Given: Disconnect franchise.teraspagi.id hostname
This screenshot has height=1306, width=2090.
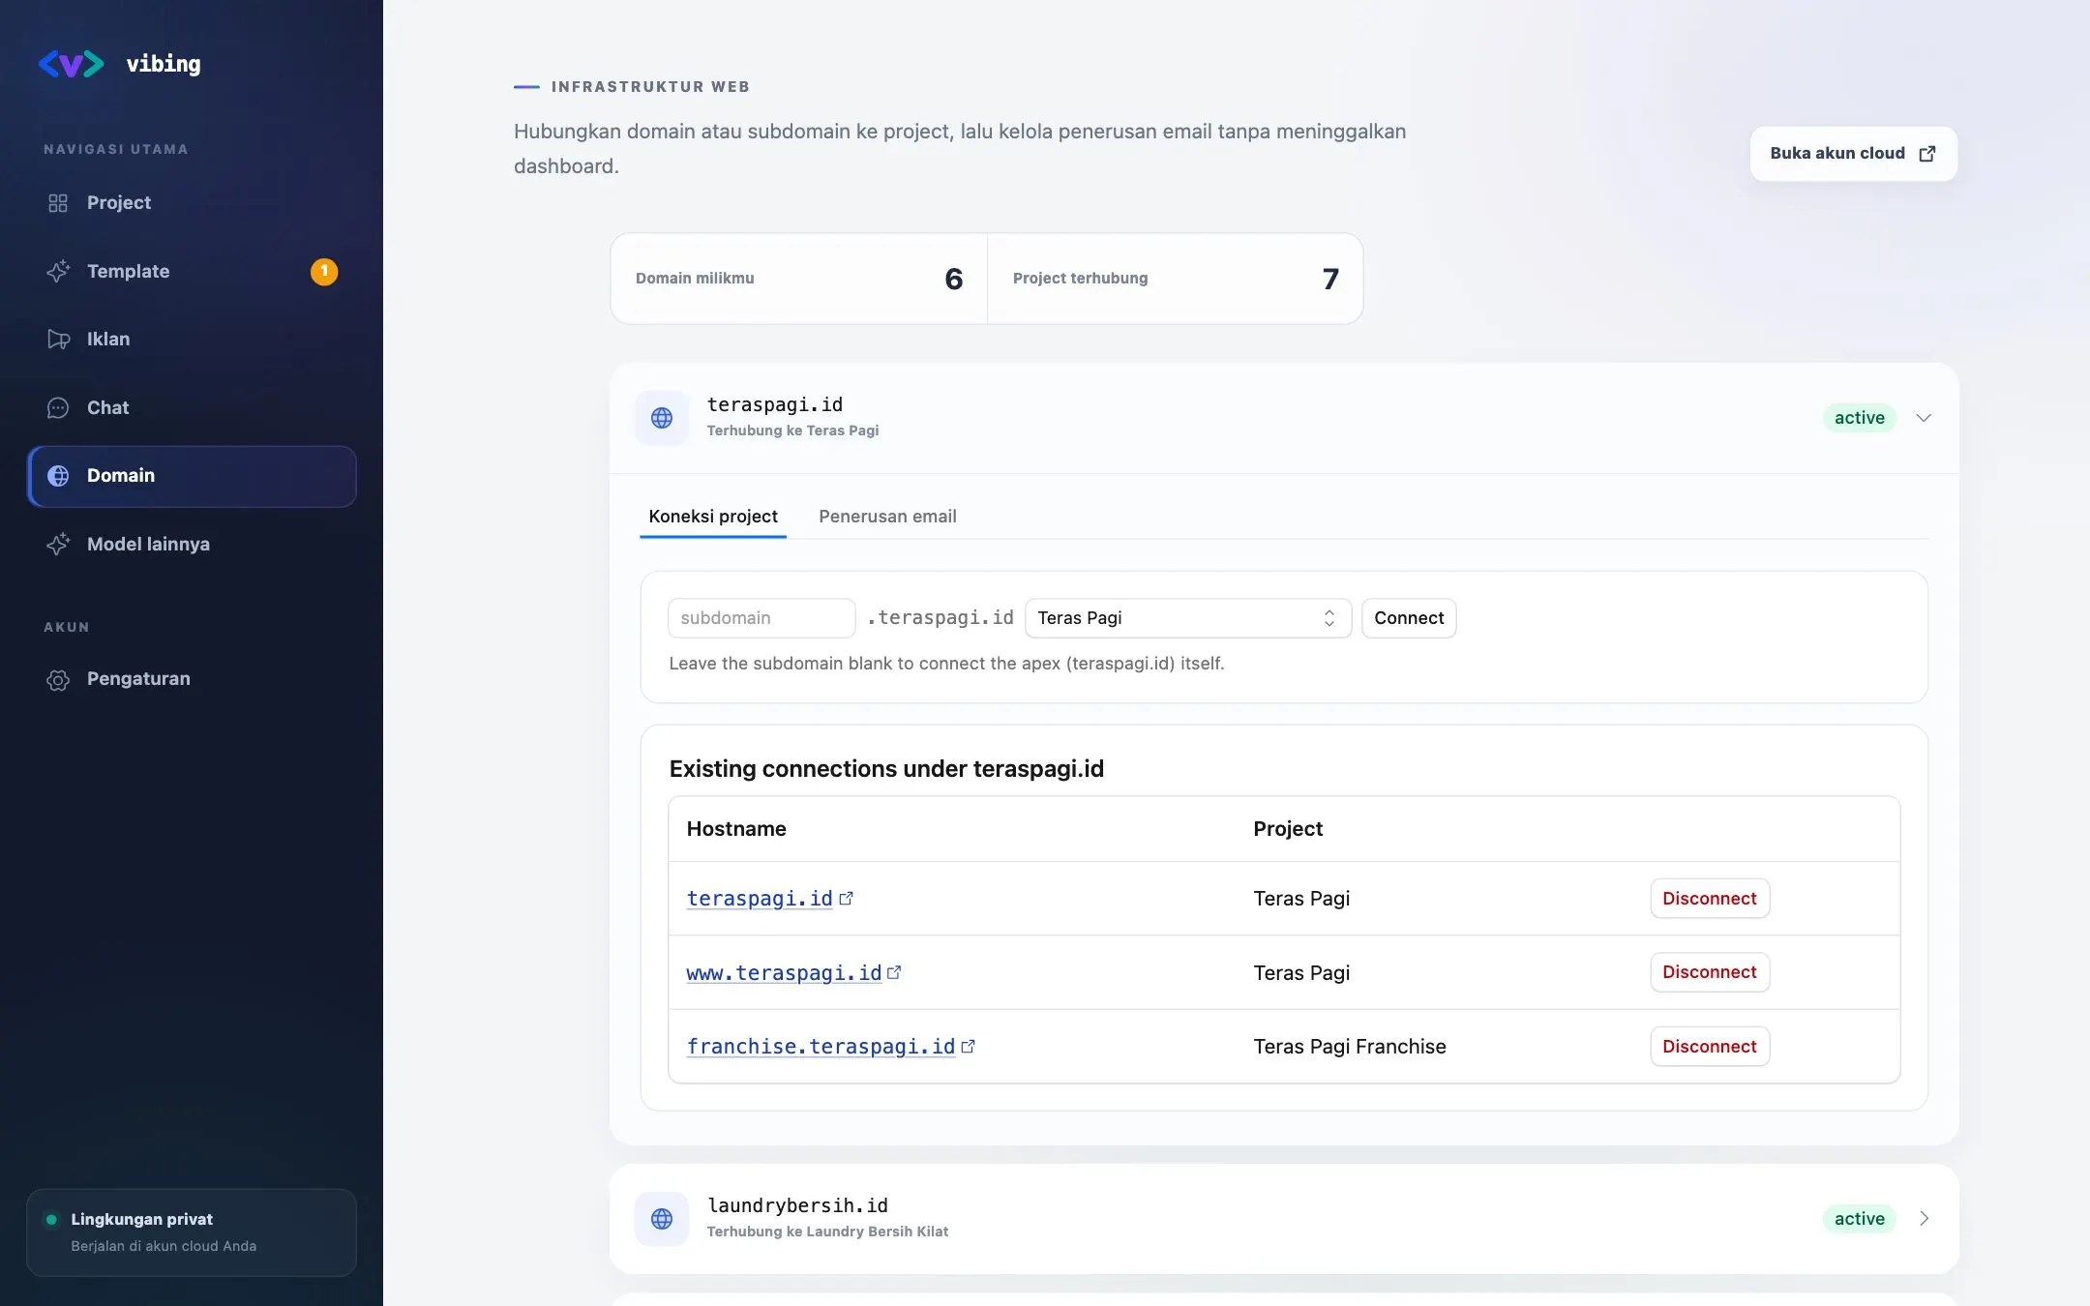Looking at the screenshot, I should click(1710, 1047).
